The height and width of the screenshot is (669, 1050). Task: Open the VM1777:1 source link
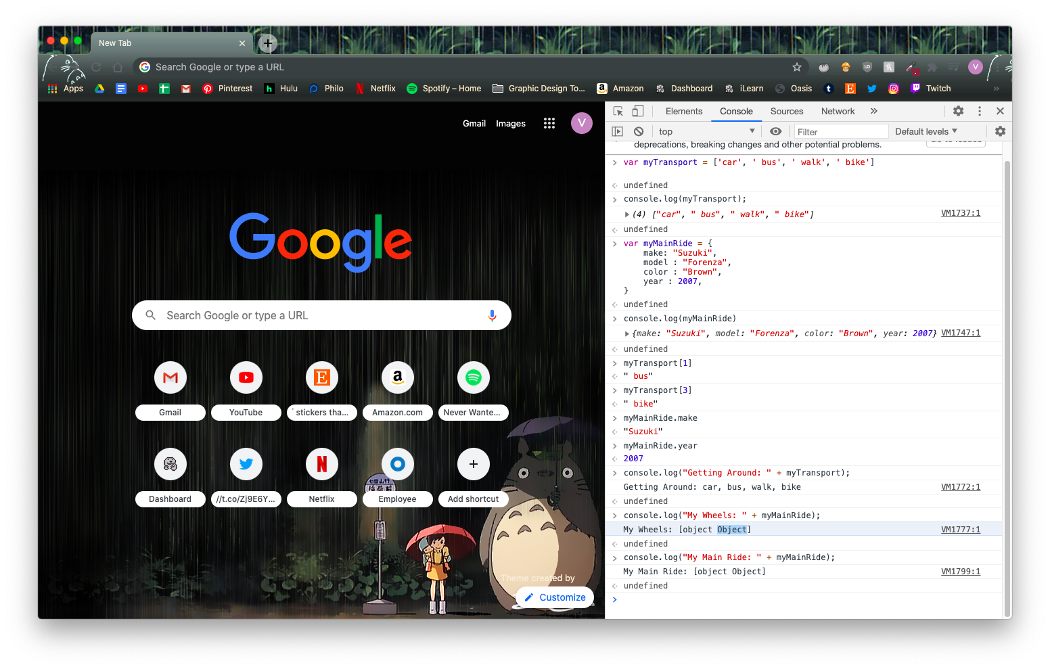pyautogui.click(x=961, y=529)
